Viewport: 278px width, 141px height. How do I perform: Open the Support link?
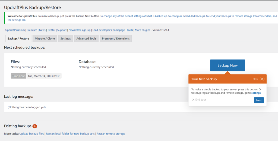point(62,30)
